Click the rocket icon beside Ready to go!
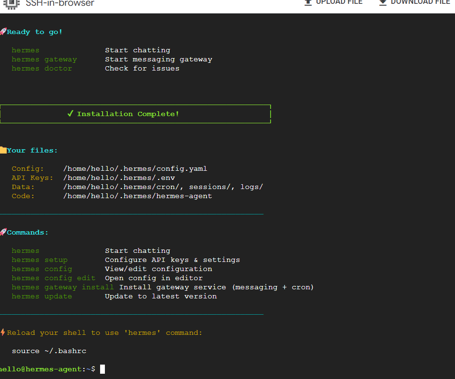 tap(3, 31)
